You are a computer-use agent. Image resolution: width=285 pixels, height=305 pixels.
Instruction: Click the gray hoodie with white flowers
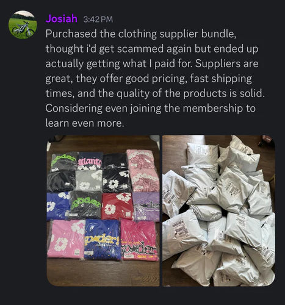[88, 181]
